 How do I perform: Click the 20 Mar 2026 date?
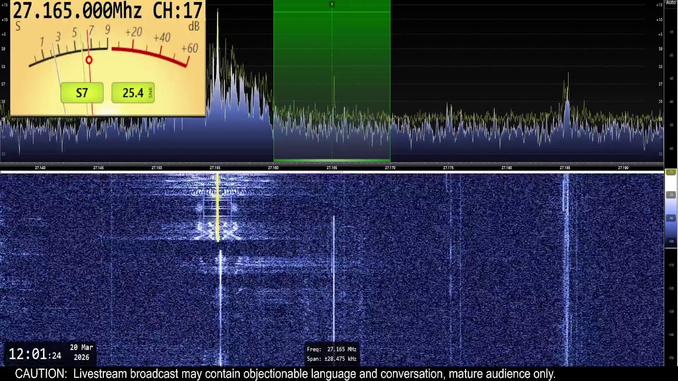click(x=82, y=352)
